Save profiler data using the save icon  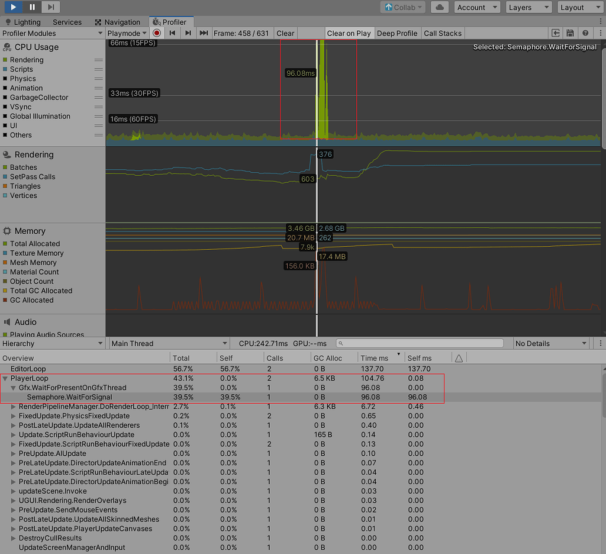point(570,33)
